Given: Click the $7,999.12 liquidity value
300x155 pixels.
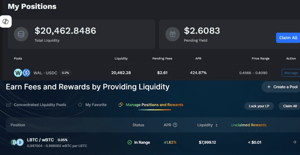Looking at the screenshot, I should (x=207, y=142).
